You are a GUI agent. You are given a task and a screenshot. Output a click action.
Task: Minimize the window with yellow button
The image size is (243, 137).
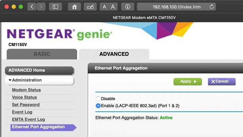14,7
